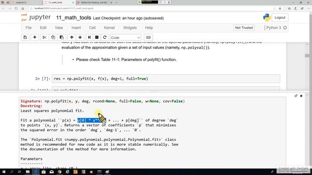
Task: Show browser tab list chevron
Action: 117,2
